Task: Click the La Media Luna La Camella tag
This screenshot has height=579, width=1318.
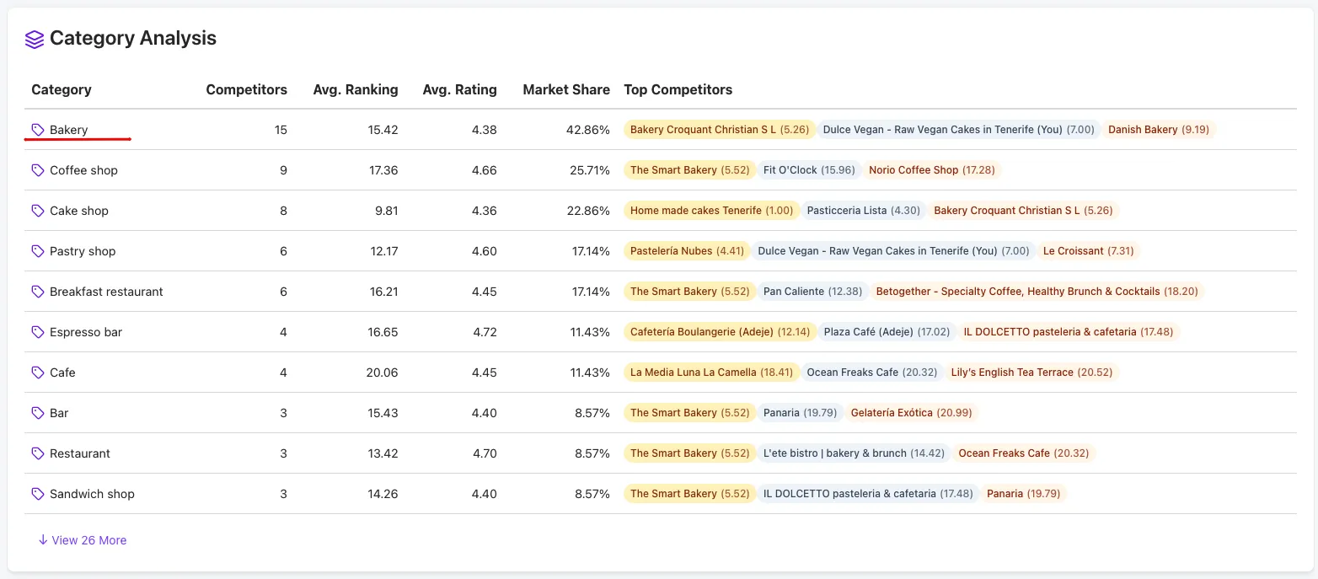Action: pos(711,373)
